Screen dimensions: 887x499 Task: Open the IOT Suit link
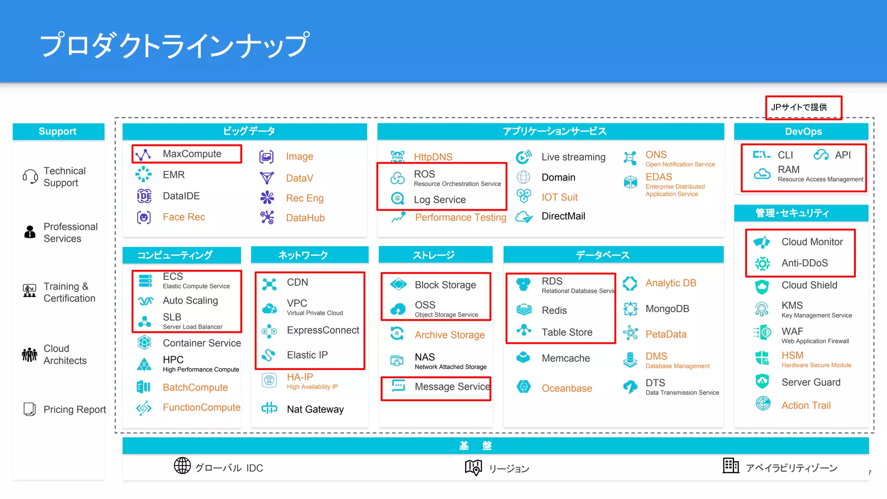(x=560, y=198)
